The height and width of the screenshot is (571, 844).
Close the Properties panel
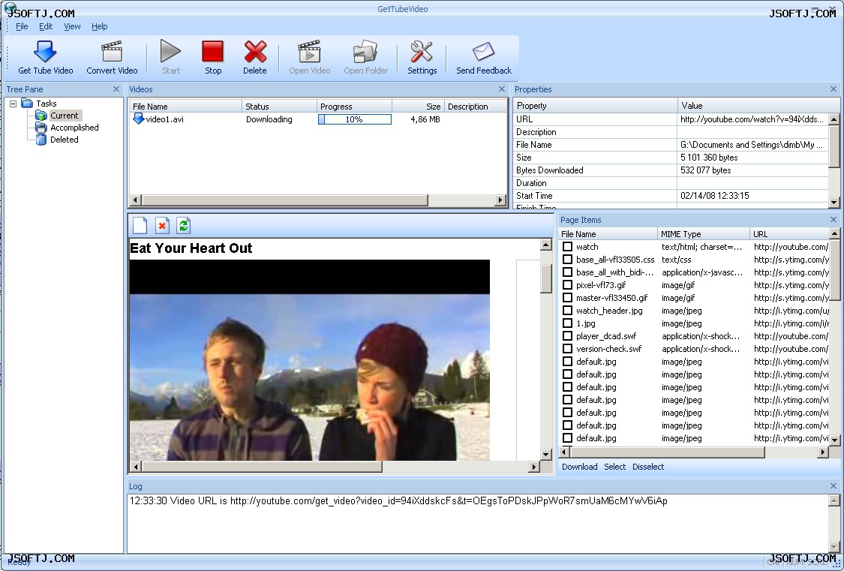[833, 89]
